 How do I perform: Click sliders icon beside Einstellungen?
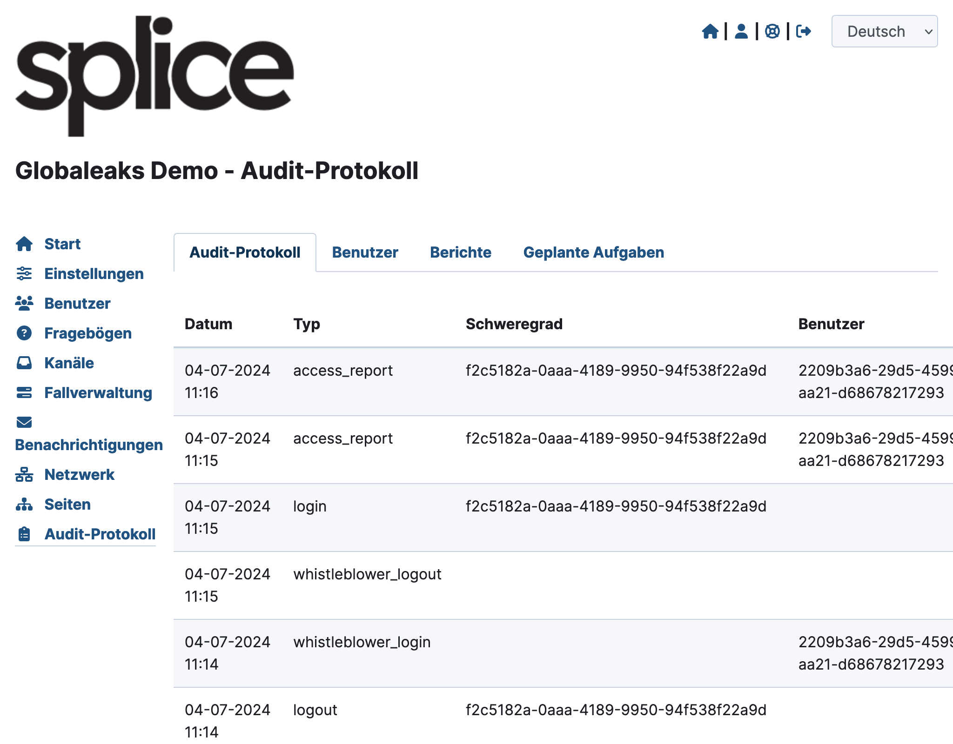[24, 273]
